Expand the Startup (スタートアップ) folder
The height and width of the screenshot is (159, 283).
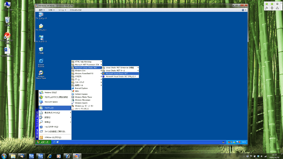pyautogui.click(x=87, y=82)
